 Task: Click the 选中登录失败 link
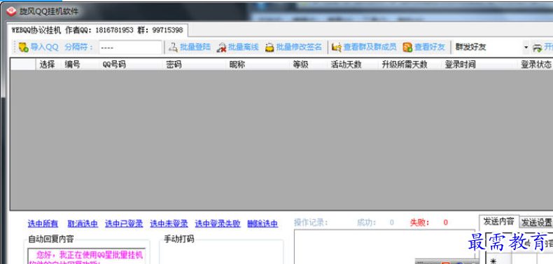tap(218, 223)
